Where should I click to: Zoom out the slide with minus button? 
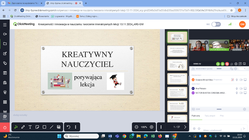coord(136,127)
